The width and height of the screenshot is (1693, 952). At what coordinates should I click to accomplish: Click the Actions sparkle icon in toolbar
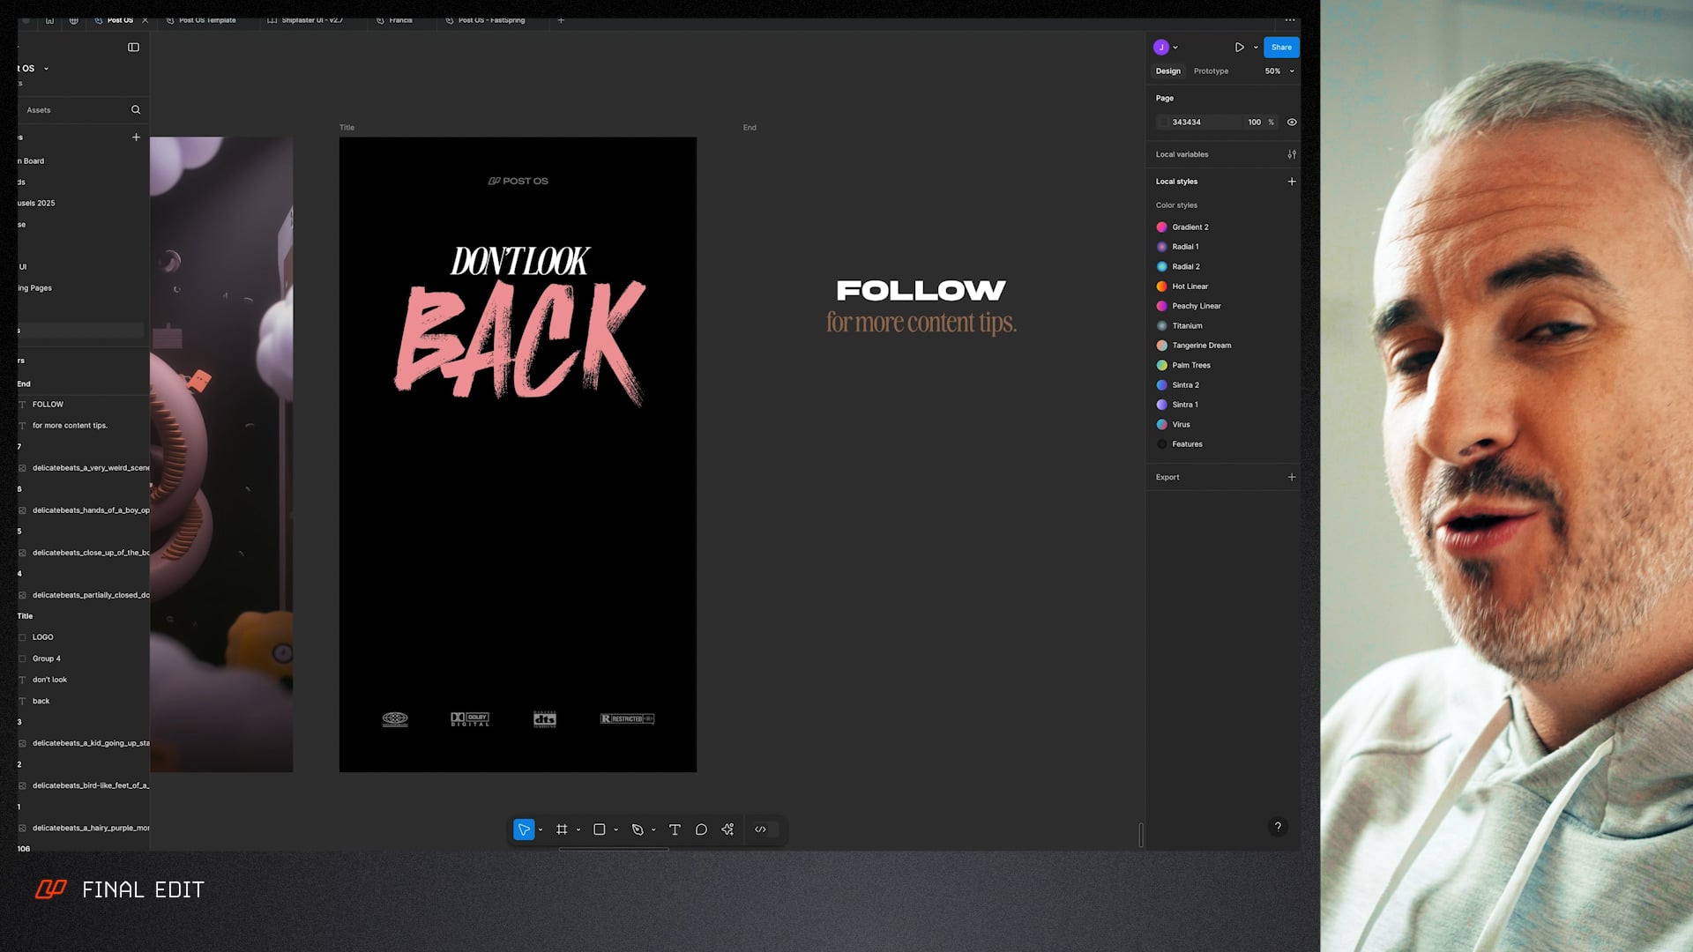click(x=727, y=829)
